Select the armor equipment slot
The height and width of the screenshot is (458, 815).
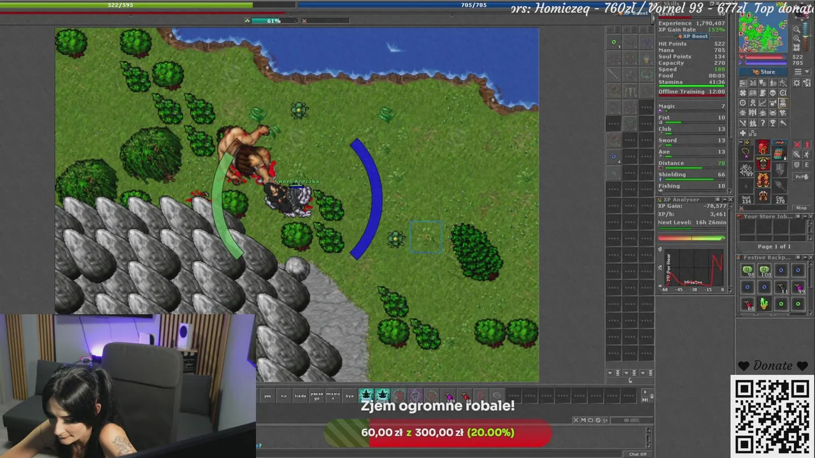pos(763,162)
